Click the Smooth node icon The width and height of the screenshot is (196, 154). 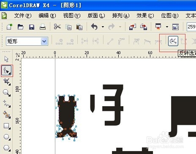[x=147, y=41]
